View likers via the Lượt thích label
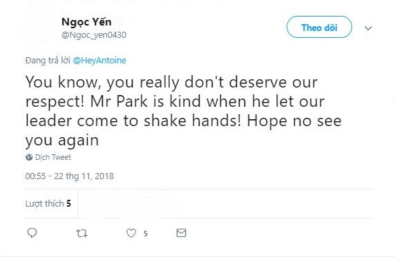Screen dimensions: 395x257 pos(44,203)
